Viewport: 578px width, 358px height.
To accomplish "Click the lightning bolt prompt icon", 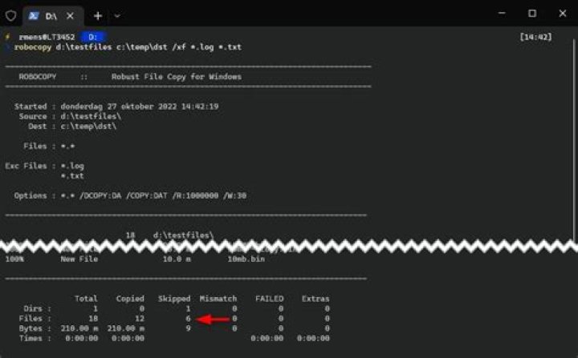I will point(7,37).
